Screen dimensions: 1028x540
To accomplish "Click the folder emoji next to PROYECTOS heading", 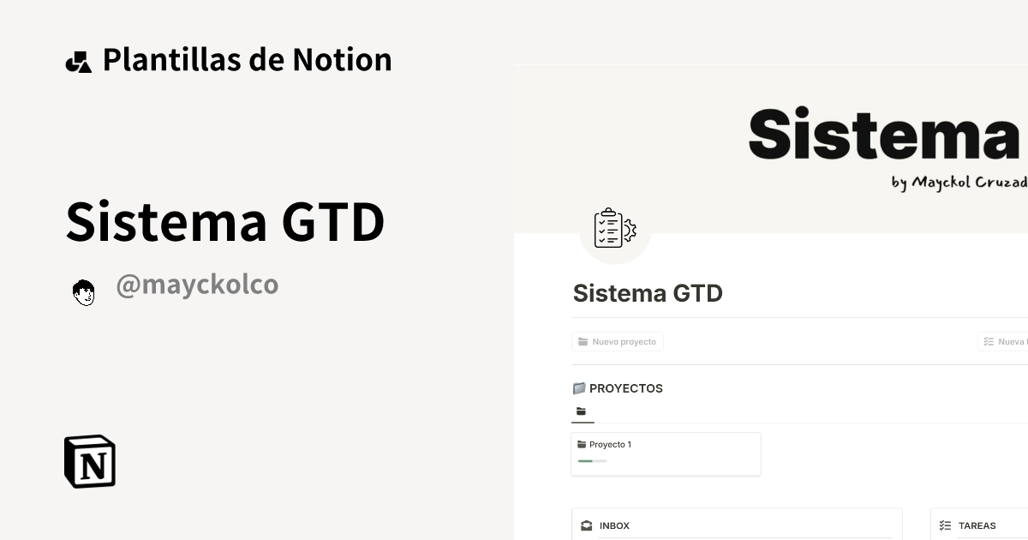I will tap(578, 388).
